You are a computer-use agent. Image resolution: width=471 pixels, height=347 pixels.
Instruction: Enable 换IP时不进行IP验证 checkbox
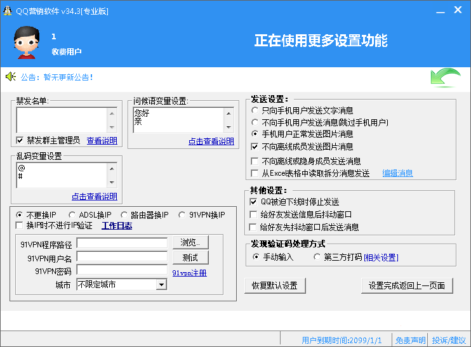19,225
